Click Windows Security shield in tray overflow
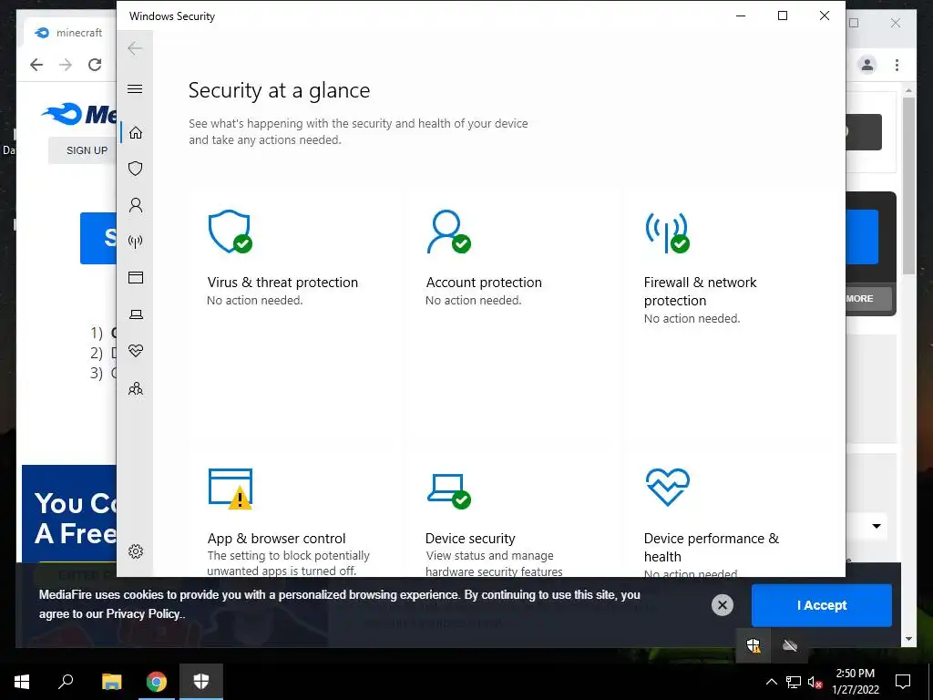This screenshot has height=700, width=933. point(754,645)
